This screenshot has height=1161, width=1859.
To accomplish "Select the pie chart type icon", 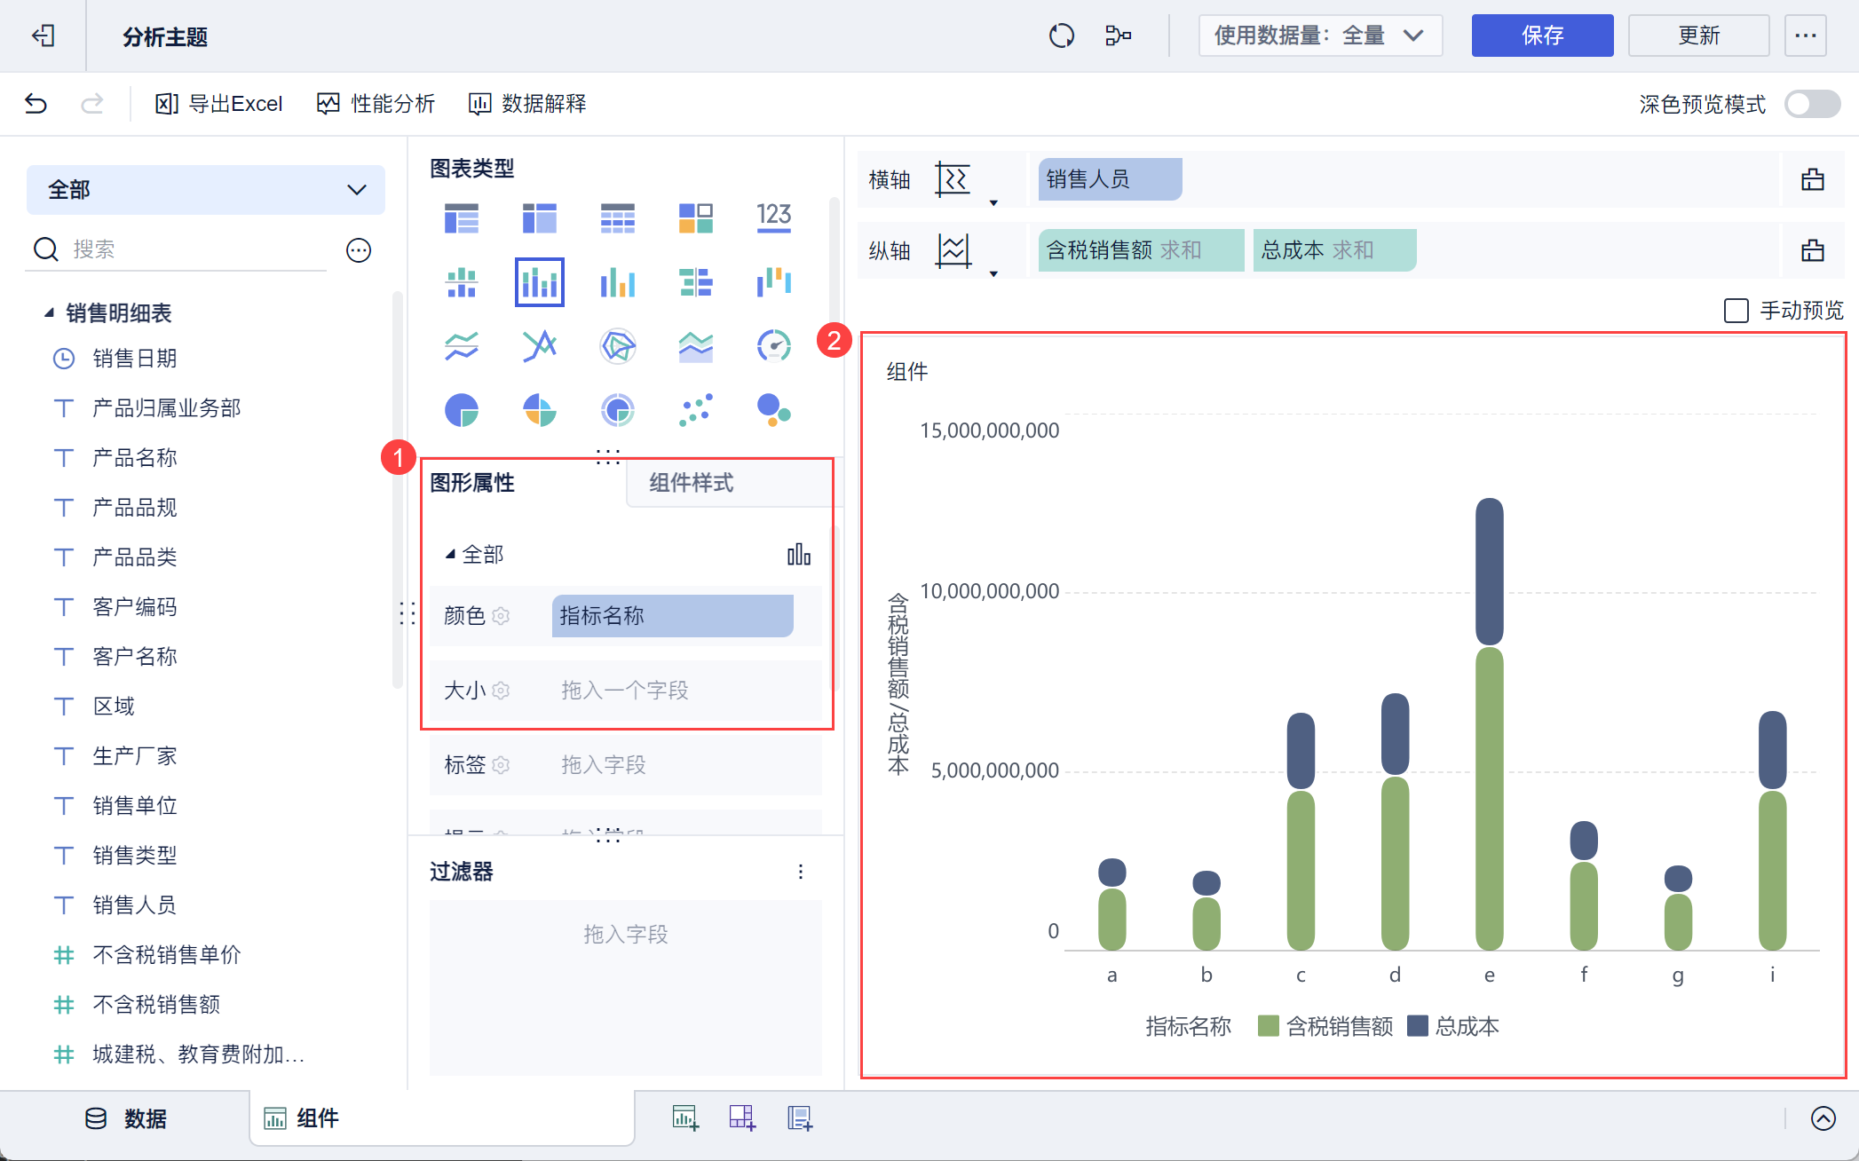I will [461, 410].
